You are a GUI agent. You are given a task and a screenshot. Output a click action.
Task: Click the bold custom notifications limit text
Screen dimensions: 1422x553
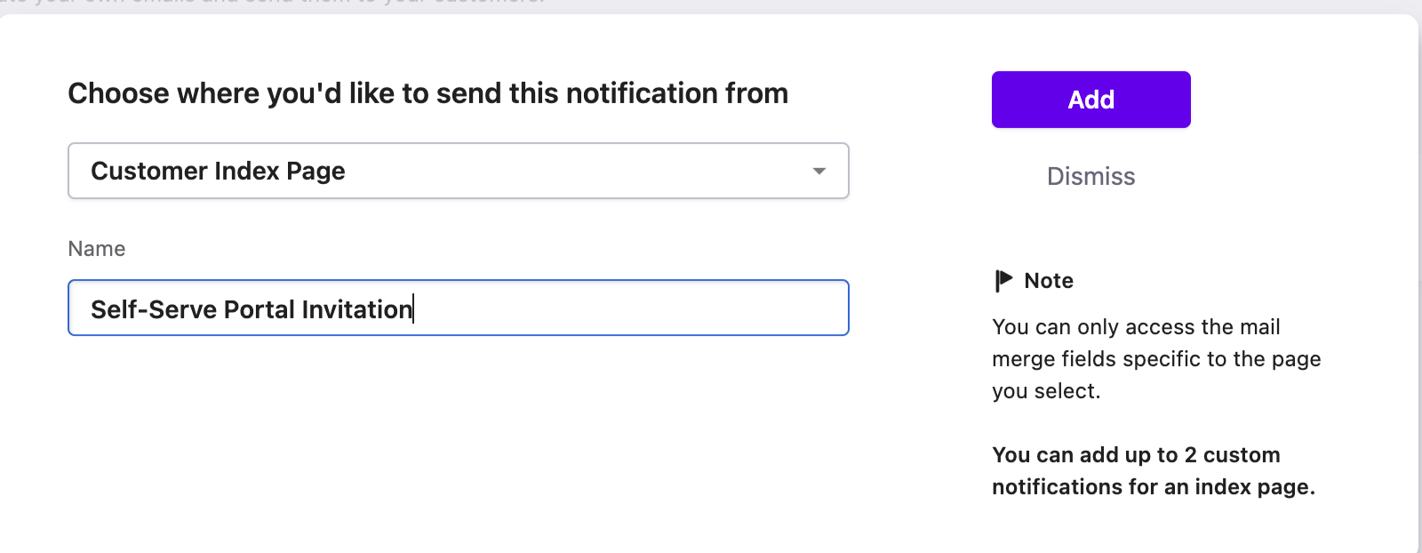point(1153,471)
